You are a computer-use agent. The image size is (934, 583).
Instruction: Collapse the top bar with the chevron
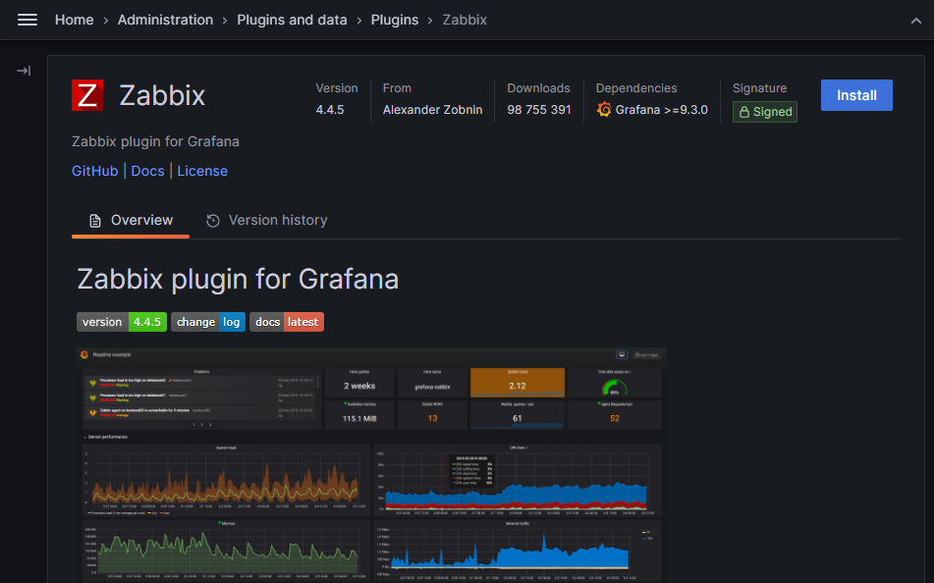coord(915,20)
